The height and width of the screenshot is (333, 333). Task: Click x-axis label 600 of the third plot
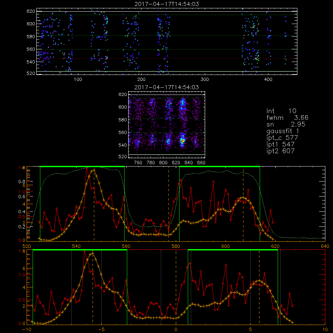[225, 246]
